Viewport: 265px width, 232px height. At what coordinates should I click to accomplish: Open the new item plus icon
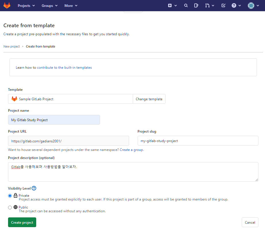(170, 5)
